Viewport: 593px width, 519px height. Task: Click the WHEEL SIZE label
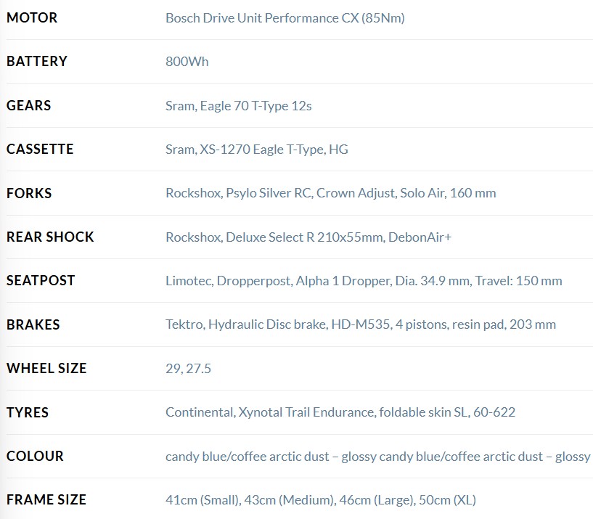pyautogui.click(x=46, y=368)
